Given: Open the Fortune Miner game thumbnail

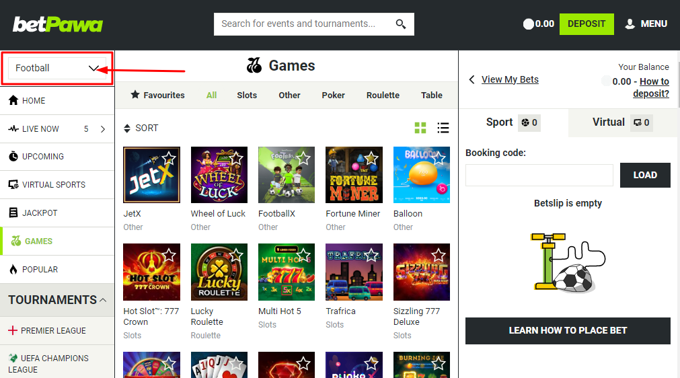Looking at the screenshot, I should [x=354, y=175].
